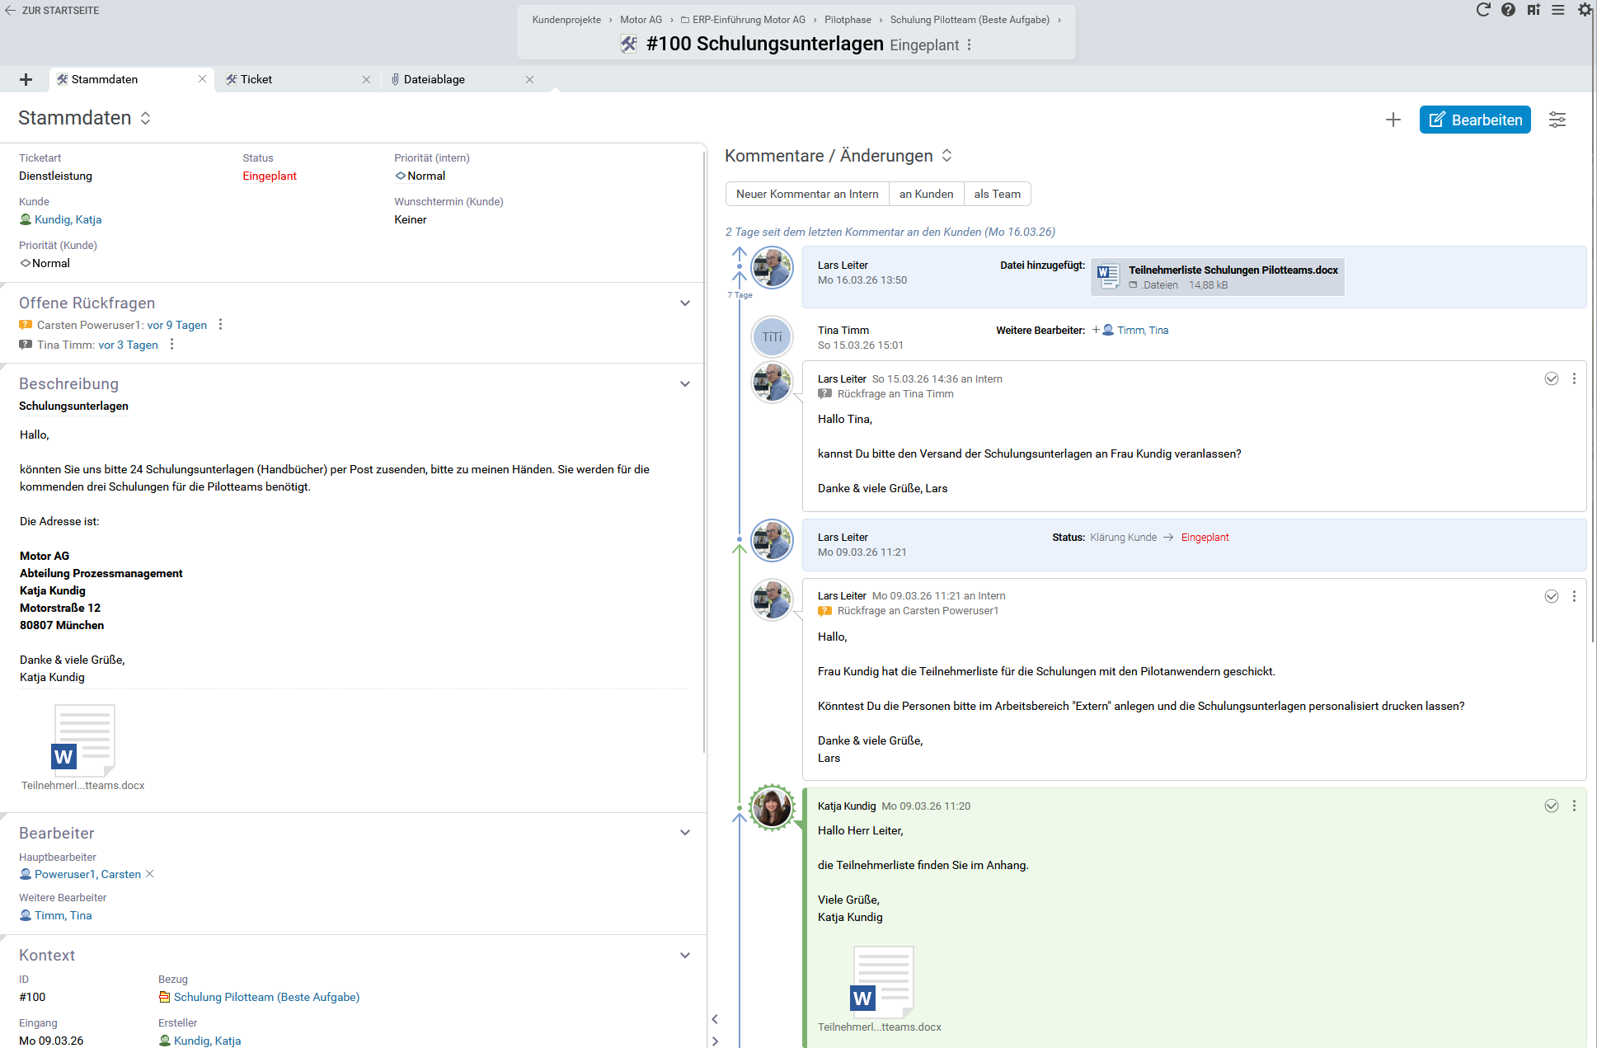Screen dimensions: 1597x1048
Task: Click vor 9 Tagen Rückfrage link
Action: tap(177, 325)
